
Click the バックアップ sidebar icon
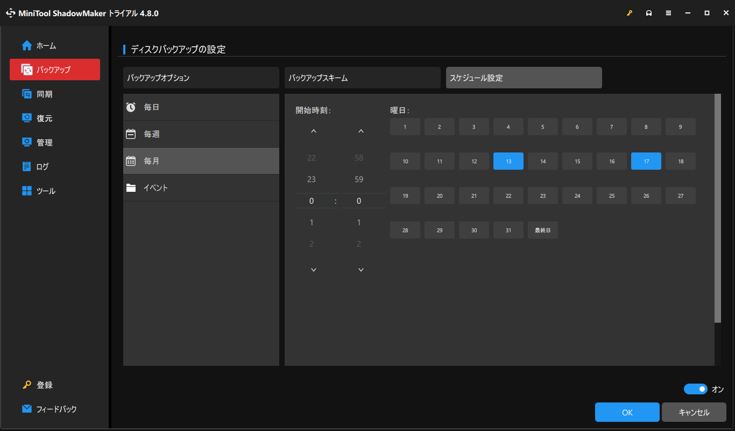(27, 69)
